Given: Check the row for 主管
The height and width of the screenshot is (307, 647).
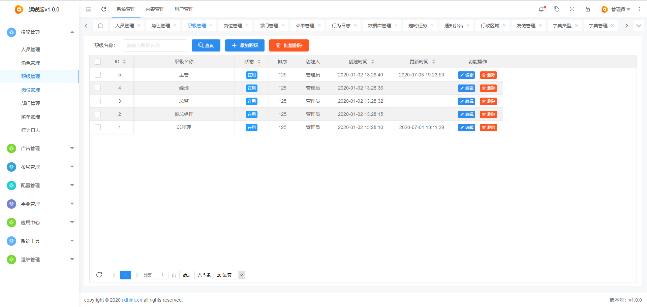Looking at the screenshot, I should pyautogui.click(x=98, y=75).
